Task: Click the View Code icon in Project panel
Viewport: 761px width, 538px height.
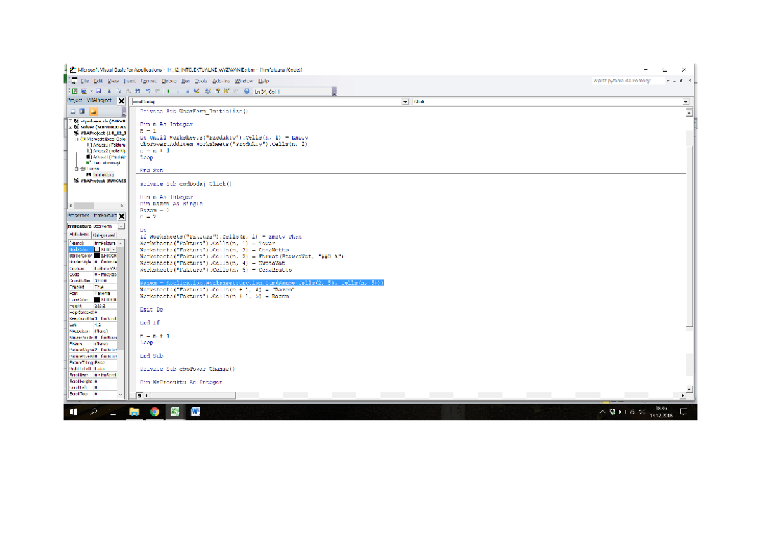Action: 73,111
